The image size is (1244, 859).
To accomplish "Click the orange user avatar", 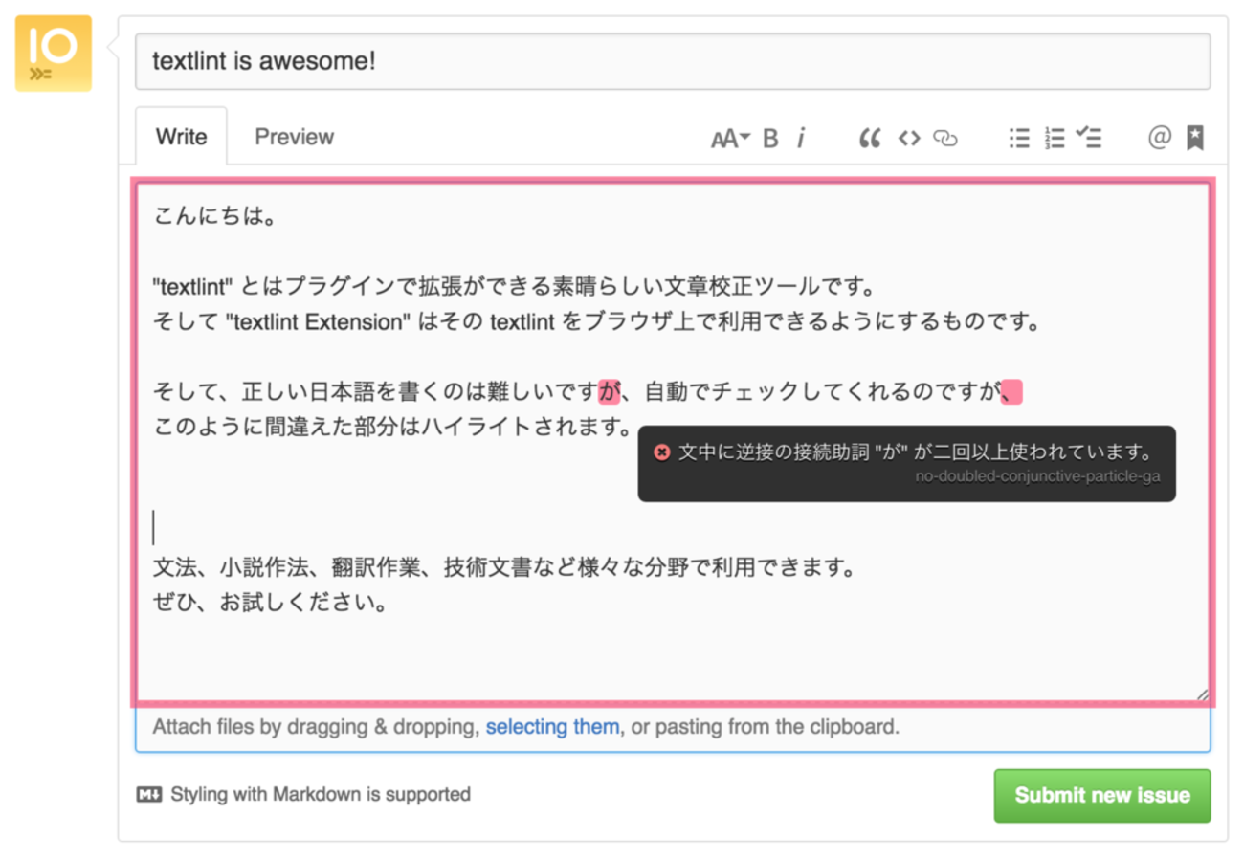I will (x=54, y=54).
